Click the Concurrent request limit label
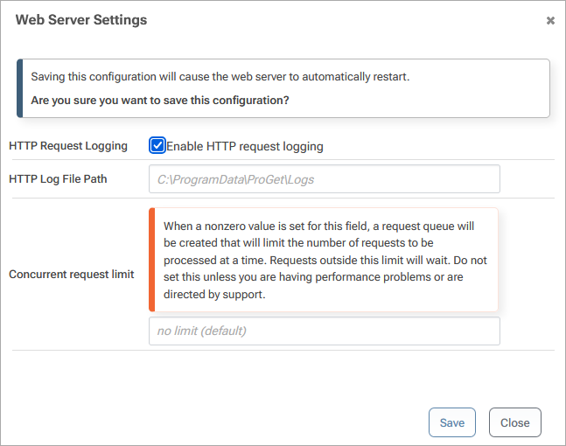This screenshot has width=566, height=446. click(72, 275)
